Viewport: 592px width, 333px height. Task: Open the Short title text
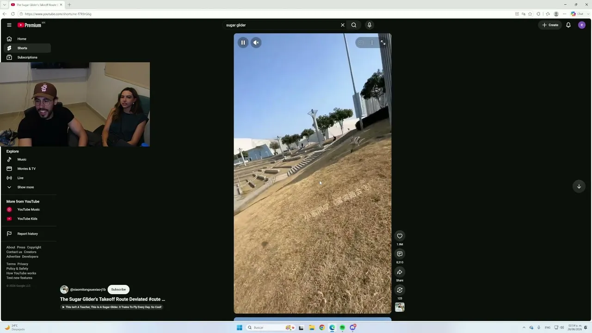(x=112, y=299)
